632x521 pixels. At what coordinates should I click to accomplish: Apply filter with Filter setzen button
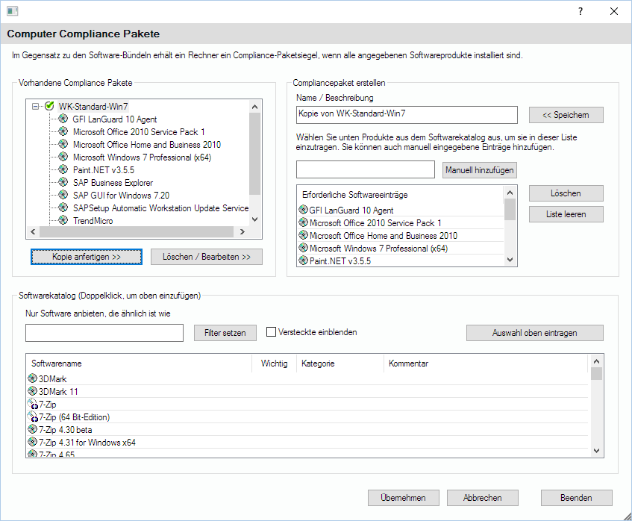225,333
